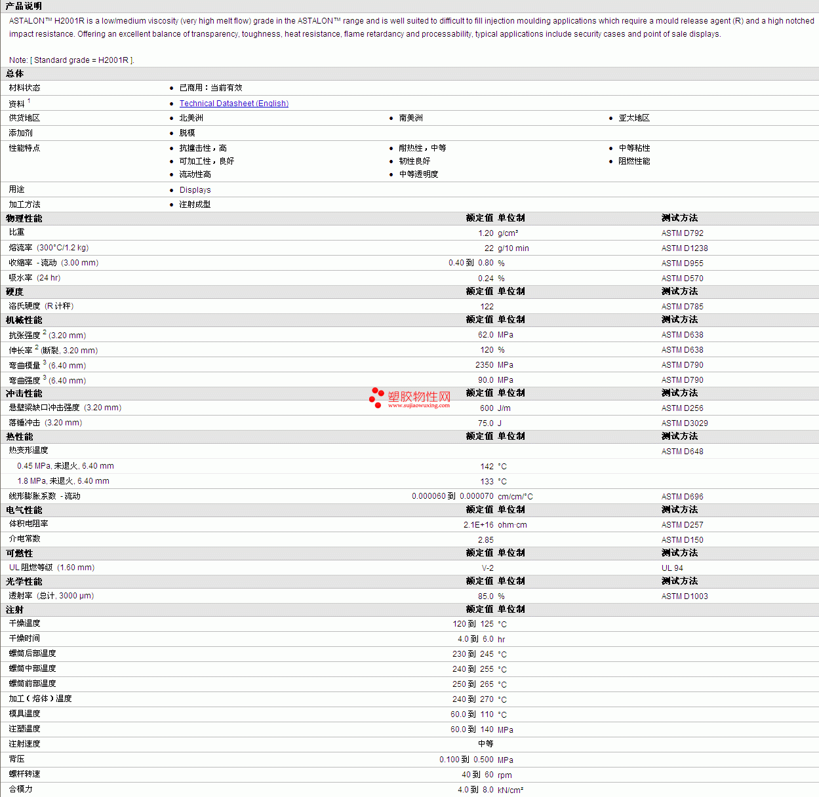Click the 背压 row label
The height and width of the screenshot is (797, 819).
coord(17,759)
